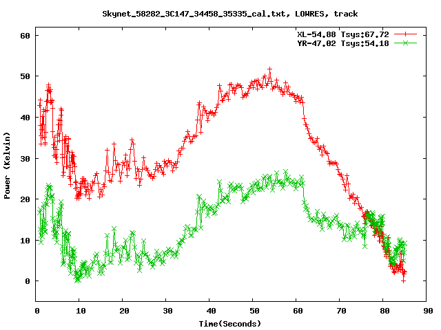The image size is (441, 330).
Task: Click the red line sample in legend
Action: tap(405, 34)
